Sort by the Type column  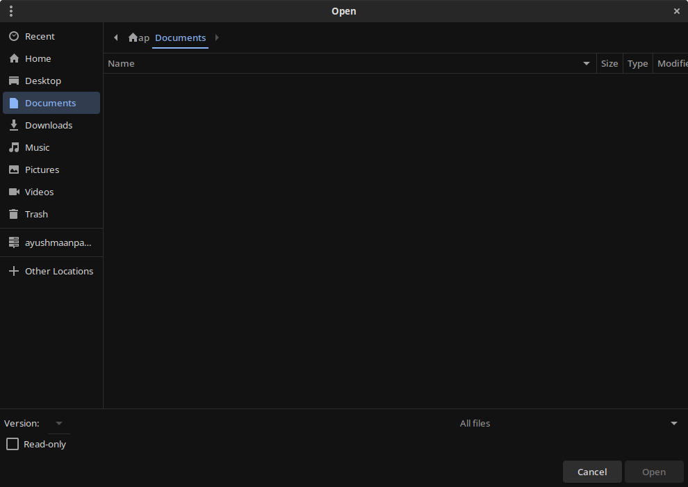coord(637,64)
